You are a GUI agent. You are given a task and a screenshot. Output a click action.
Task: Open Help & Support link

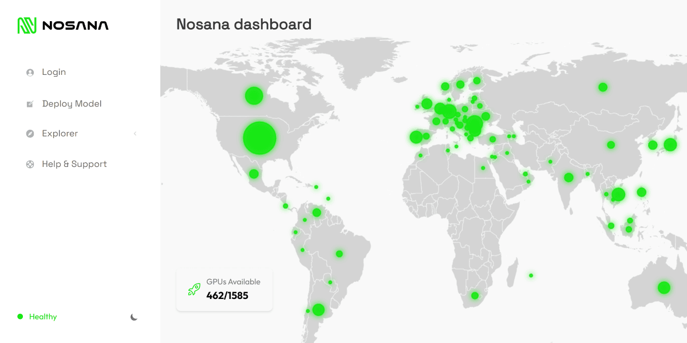pos(74,164)
